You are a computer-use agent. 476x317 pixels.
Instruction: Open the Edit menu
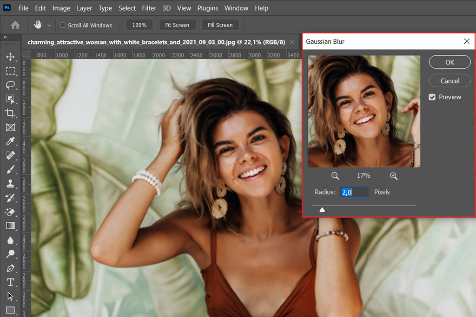(40, 8)
